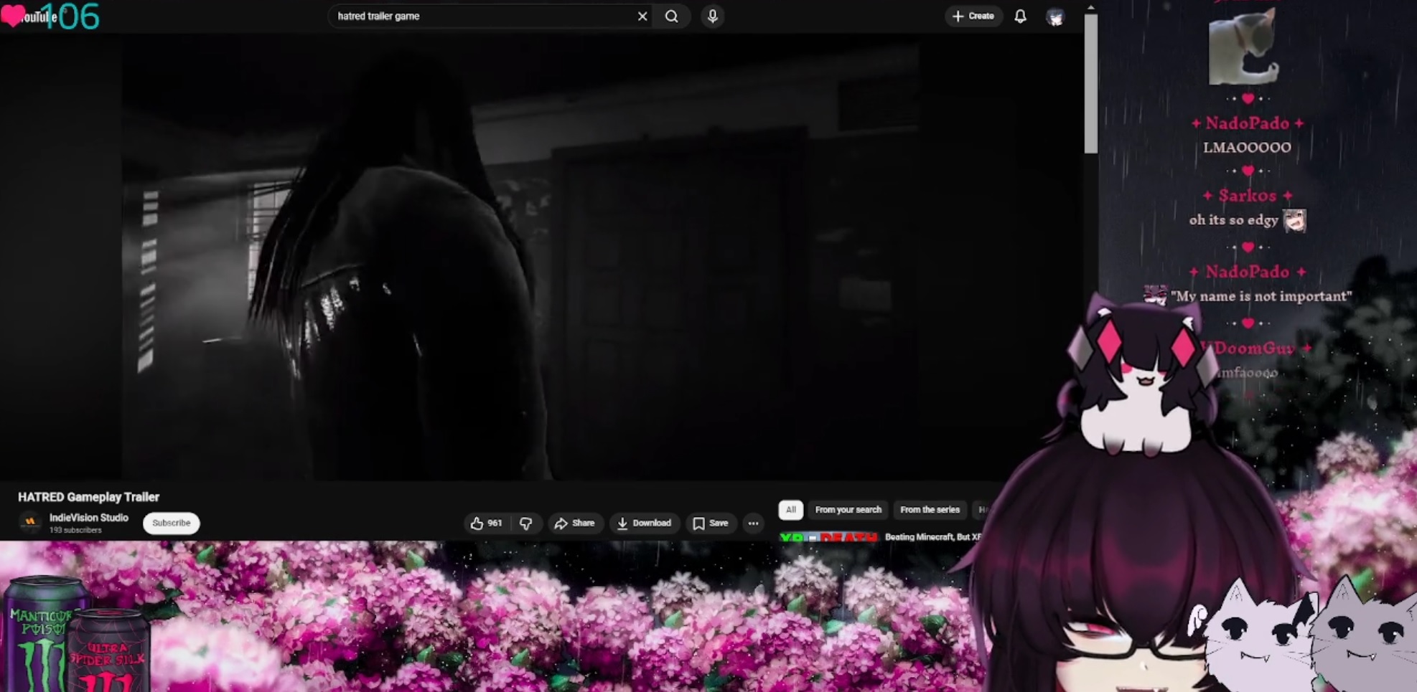Select the 'All' filter chip

pos(790,510)
